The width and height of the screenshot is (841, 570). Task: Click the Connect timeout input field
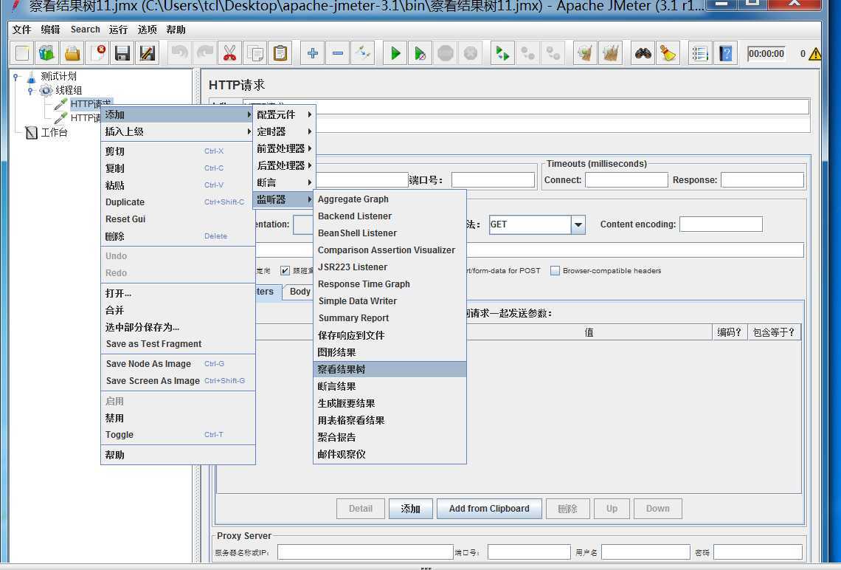[x=626, y=180]
